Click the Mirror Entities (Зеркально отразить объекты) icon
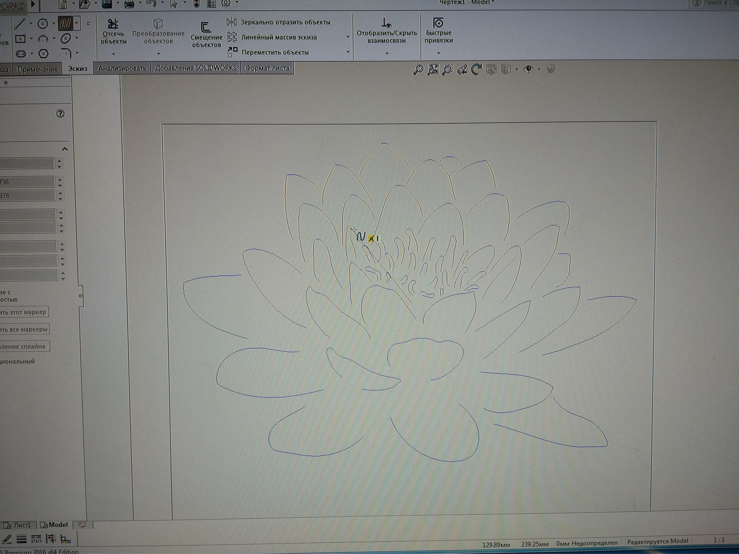 pos(231,22)
